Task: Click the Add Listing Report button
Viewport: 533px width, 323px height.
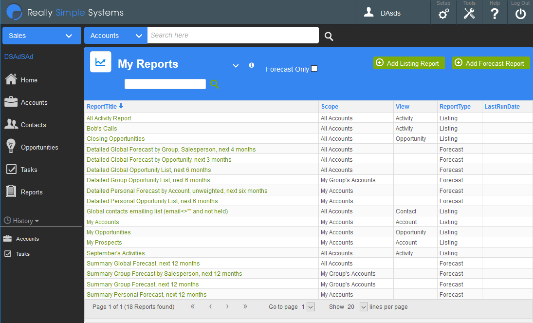Action: (x=409, y=63)
